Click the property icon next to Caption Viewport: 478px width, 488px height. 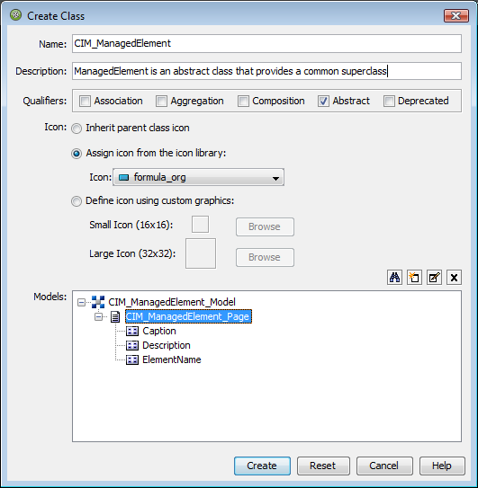click(132, 331)
